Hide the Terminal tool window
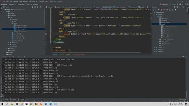 [186, 57]
